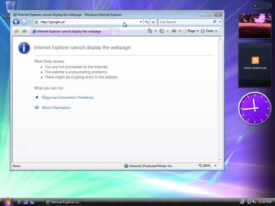Viewport: 275px width, 206px height.
Task: Select the 'Internet Explorer cannot display' tab
Action: pos(71,31)
